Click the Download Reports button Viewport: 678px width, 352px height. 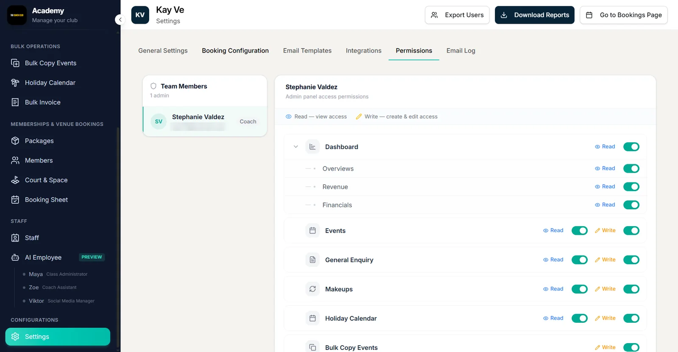tap(535, 15)
